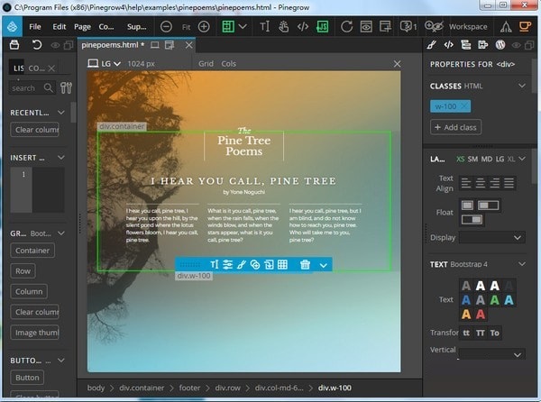Open the Edit menu

[60, 26]
